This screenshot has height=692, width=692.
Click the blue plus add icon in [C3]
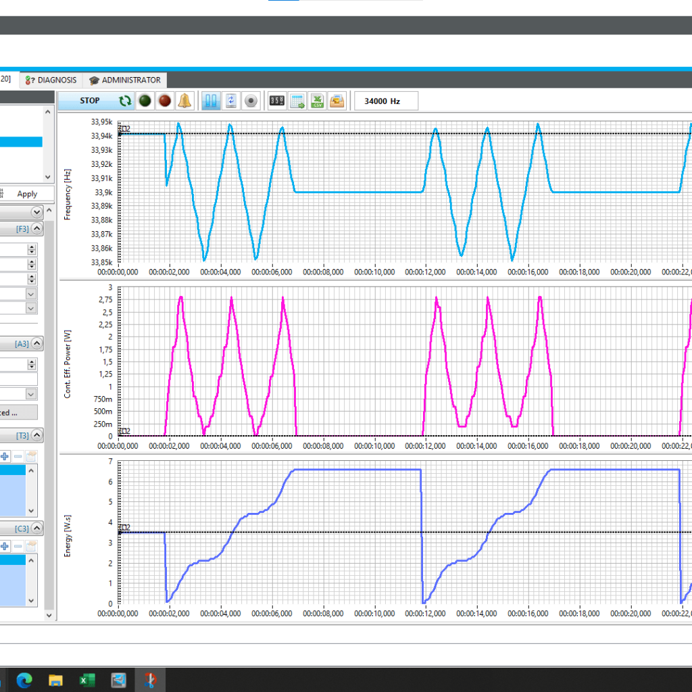tap(5, 546)
